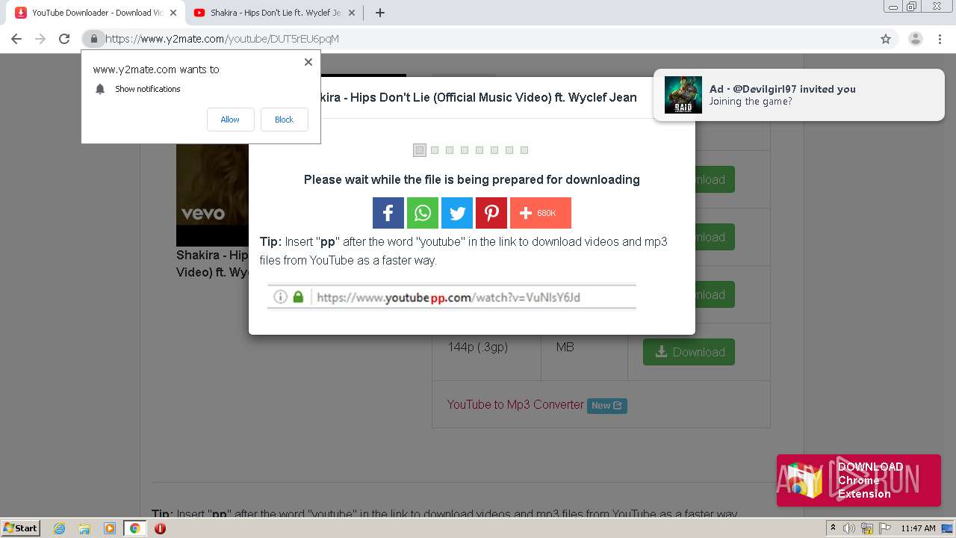Share on Pinterest icon
This screenshot has height=538, width=956.
(491, 213)
